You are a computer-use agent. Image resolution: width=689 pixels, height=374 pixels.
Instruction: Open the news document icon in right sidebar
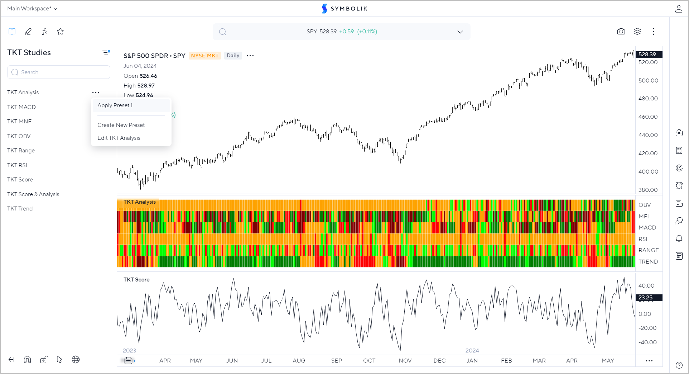pyautogui.click(x=679, y=203)
